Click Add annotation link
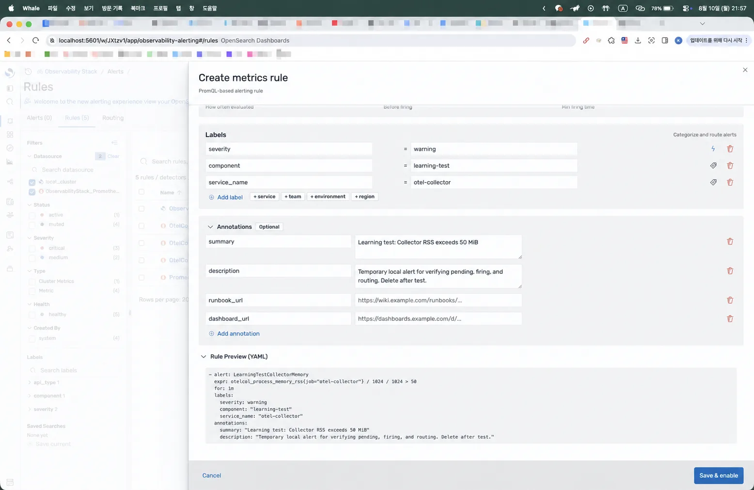Image resolution: width=754 pixels, height=490 pixels. pyautogui.click(x=234, y=333)
